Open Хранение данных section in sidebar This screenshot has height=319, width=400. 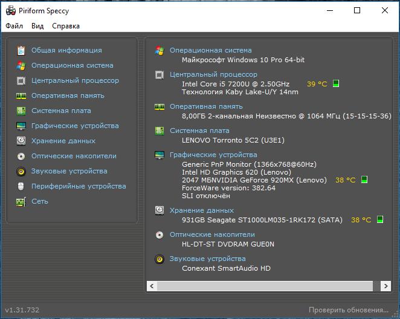point(63,141)
